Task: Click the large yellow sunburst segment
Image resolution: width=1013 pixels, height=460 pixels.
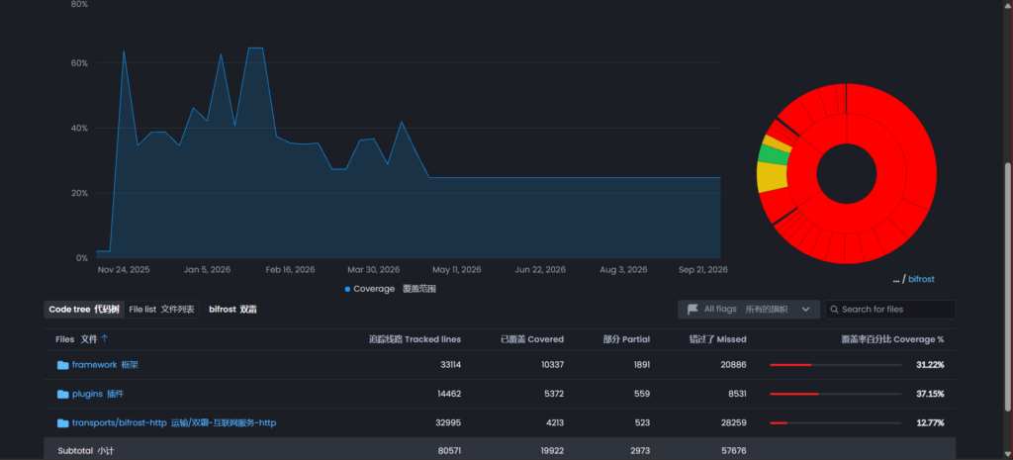Action: pyautogui.click(x=772, y=177)
